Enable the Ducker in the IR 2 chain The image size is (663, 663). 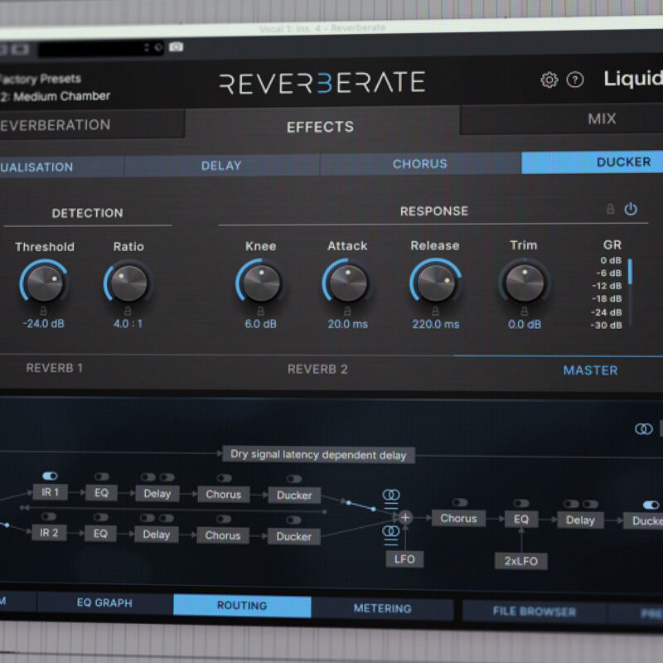coord(293,520)
